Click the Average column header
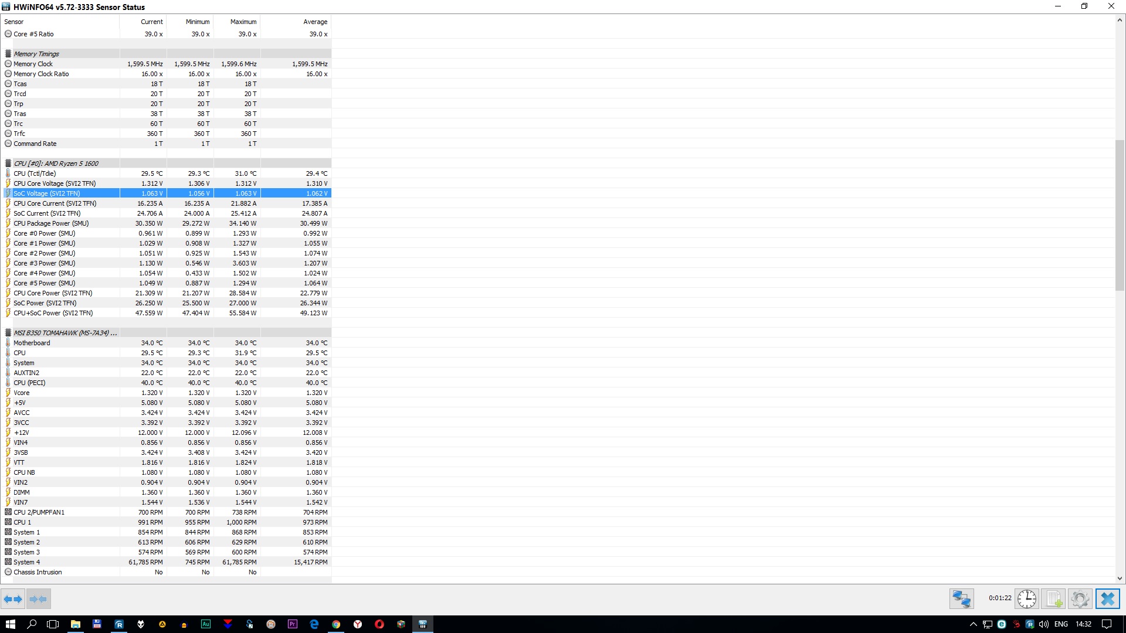 pyautogui.click(x=315, y=22)
